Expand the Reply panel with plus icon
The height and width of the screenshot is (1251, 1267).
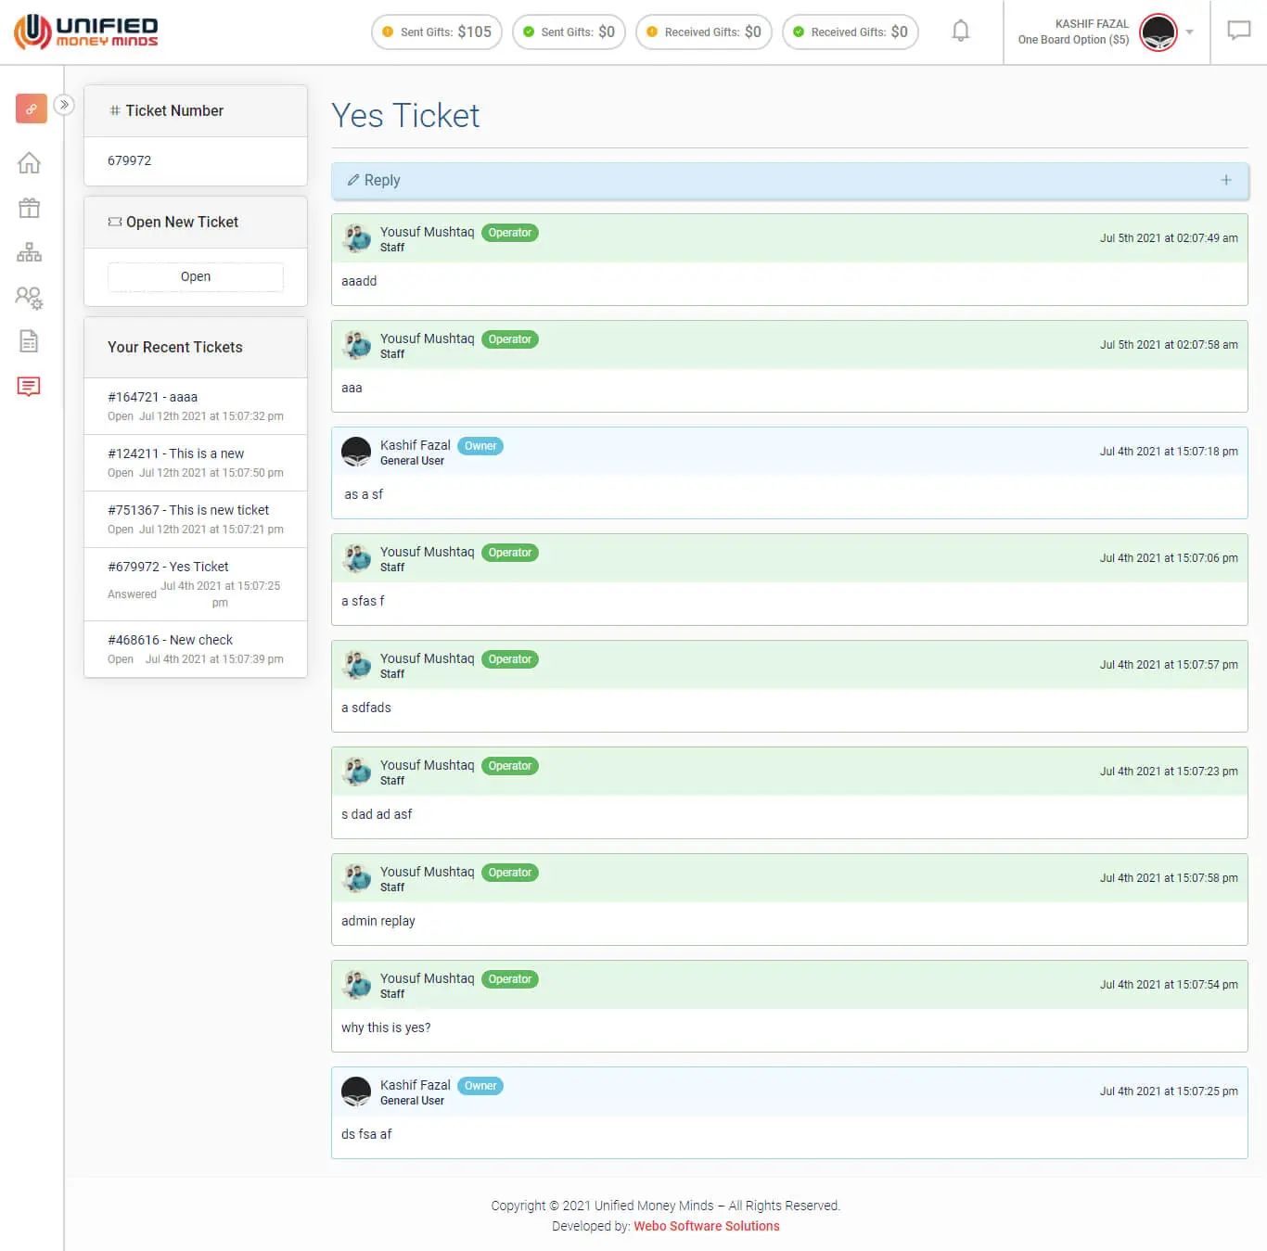[x=1225, y=181]
